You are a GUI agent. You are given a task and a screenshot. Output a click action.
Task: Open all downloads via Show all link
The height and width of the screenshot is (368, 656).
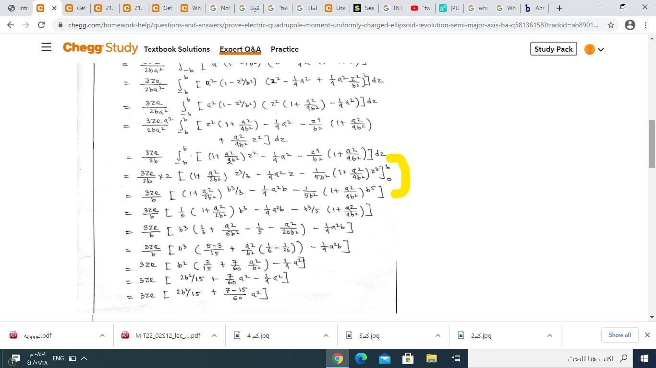point(620,335)
